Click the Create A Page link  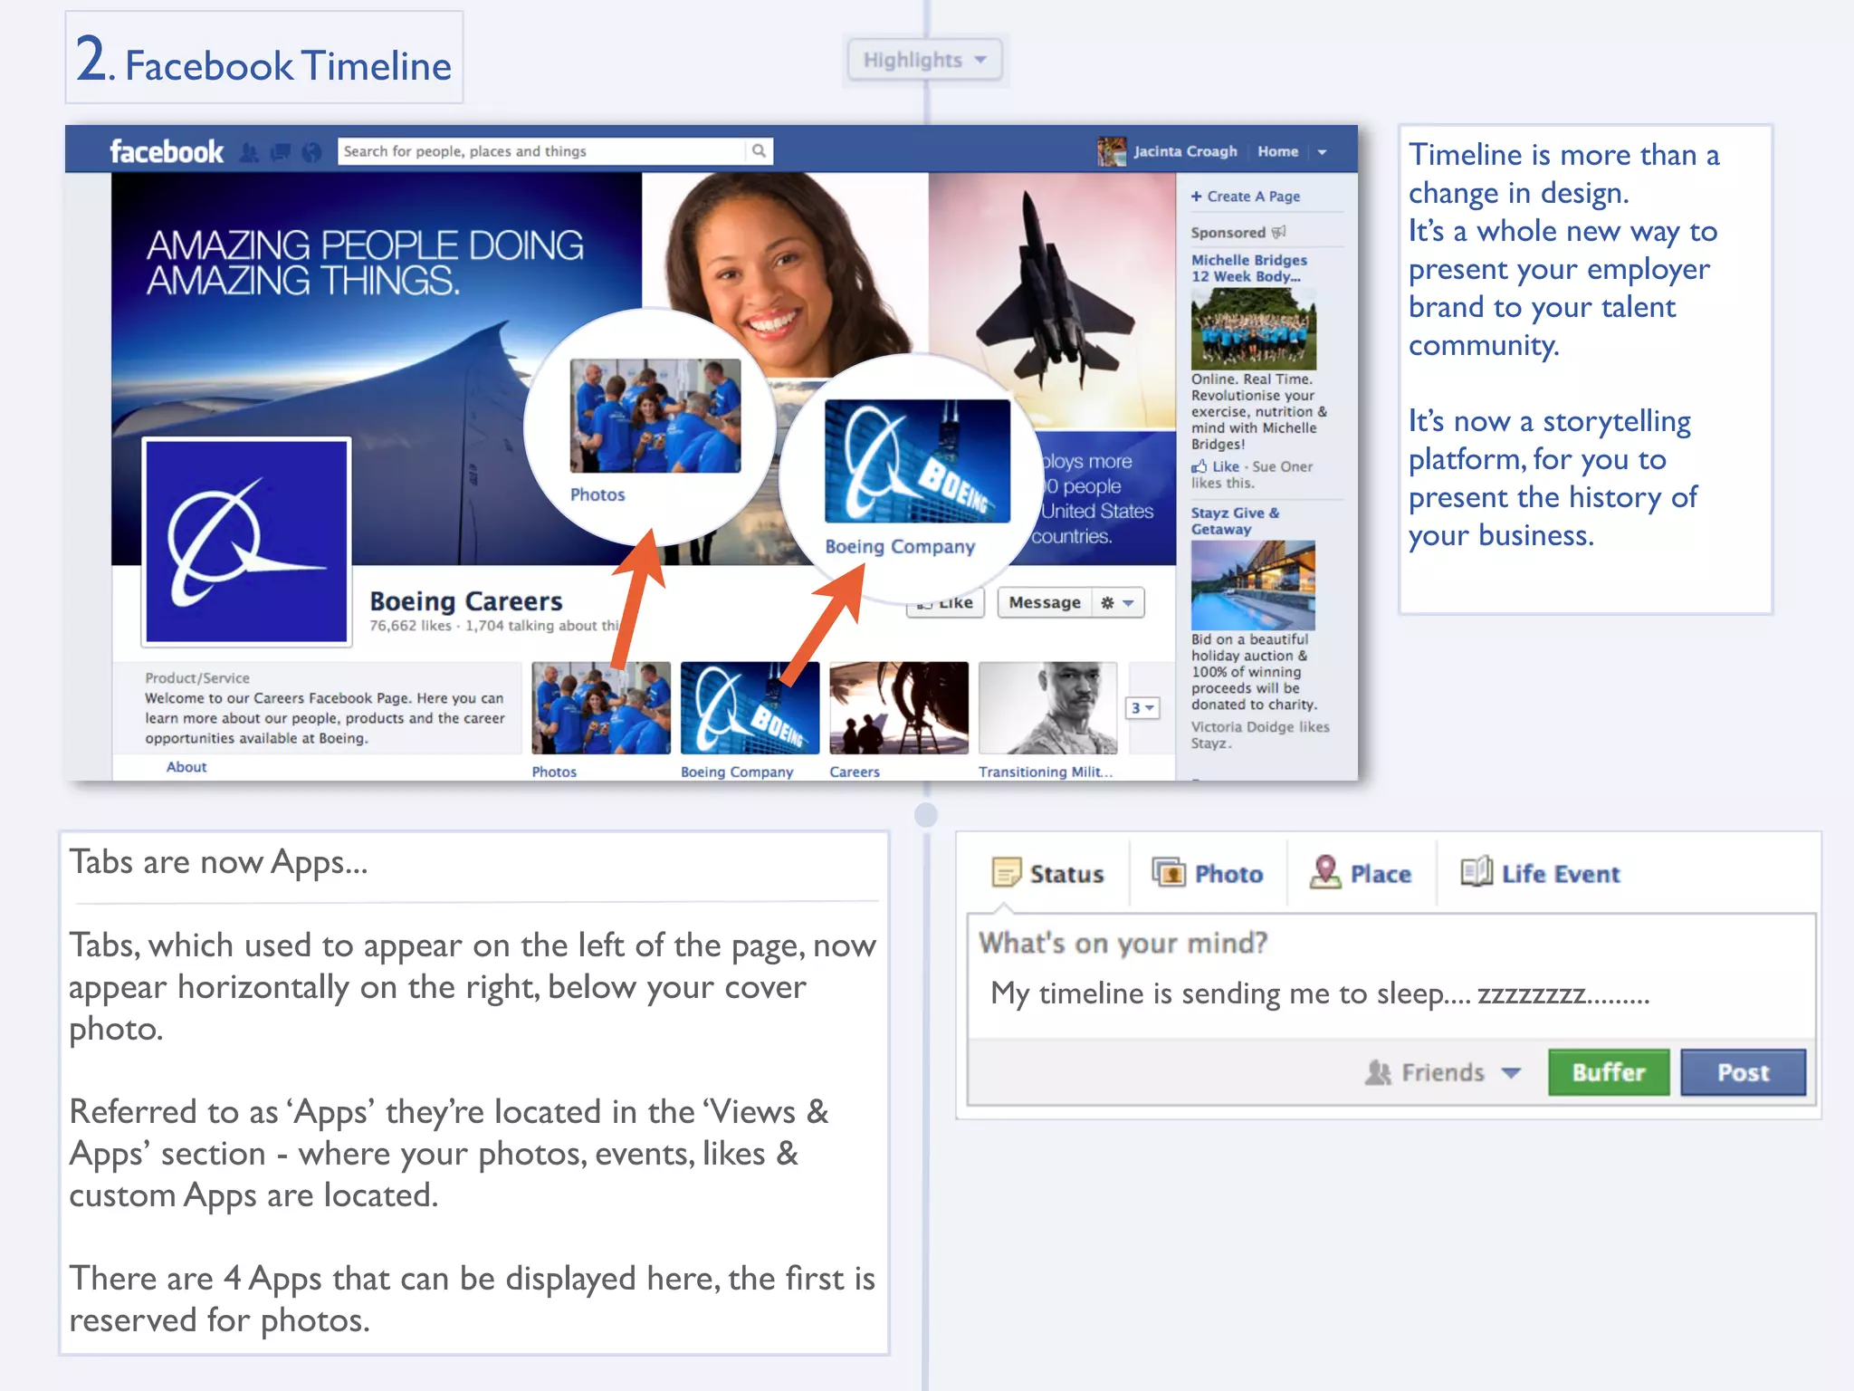point(1246,196)
